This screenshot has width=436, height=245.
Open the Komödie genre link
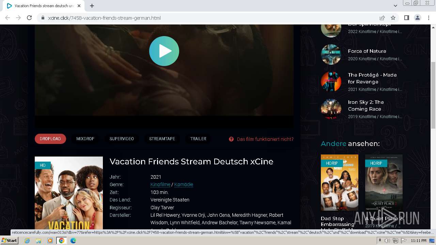184,184
